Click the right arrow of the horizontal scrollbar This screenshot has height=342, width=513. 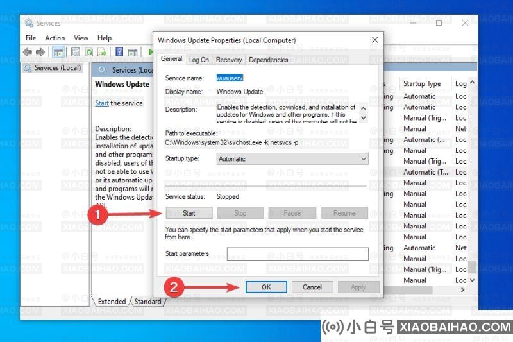click(462, 289)
